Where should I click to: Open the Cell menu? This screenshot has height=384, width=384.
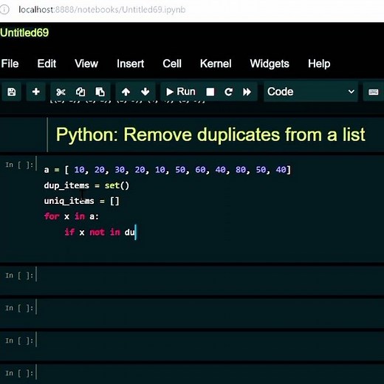[172, 64]
